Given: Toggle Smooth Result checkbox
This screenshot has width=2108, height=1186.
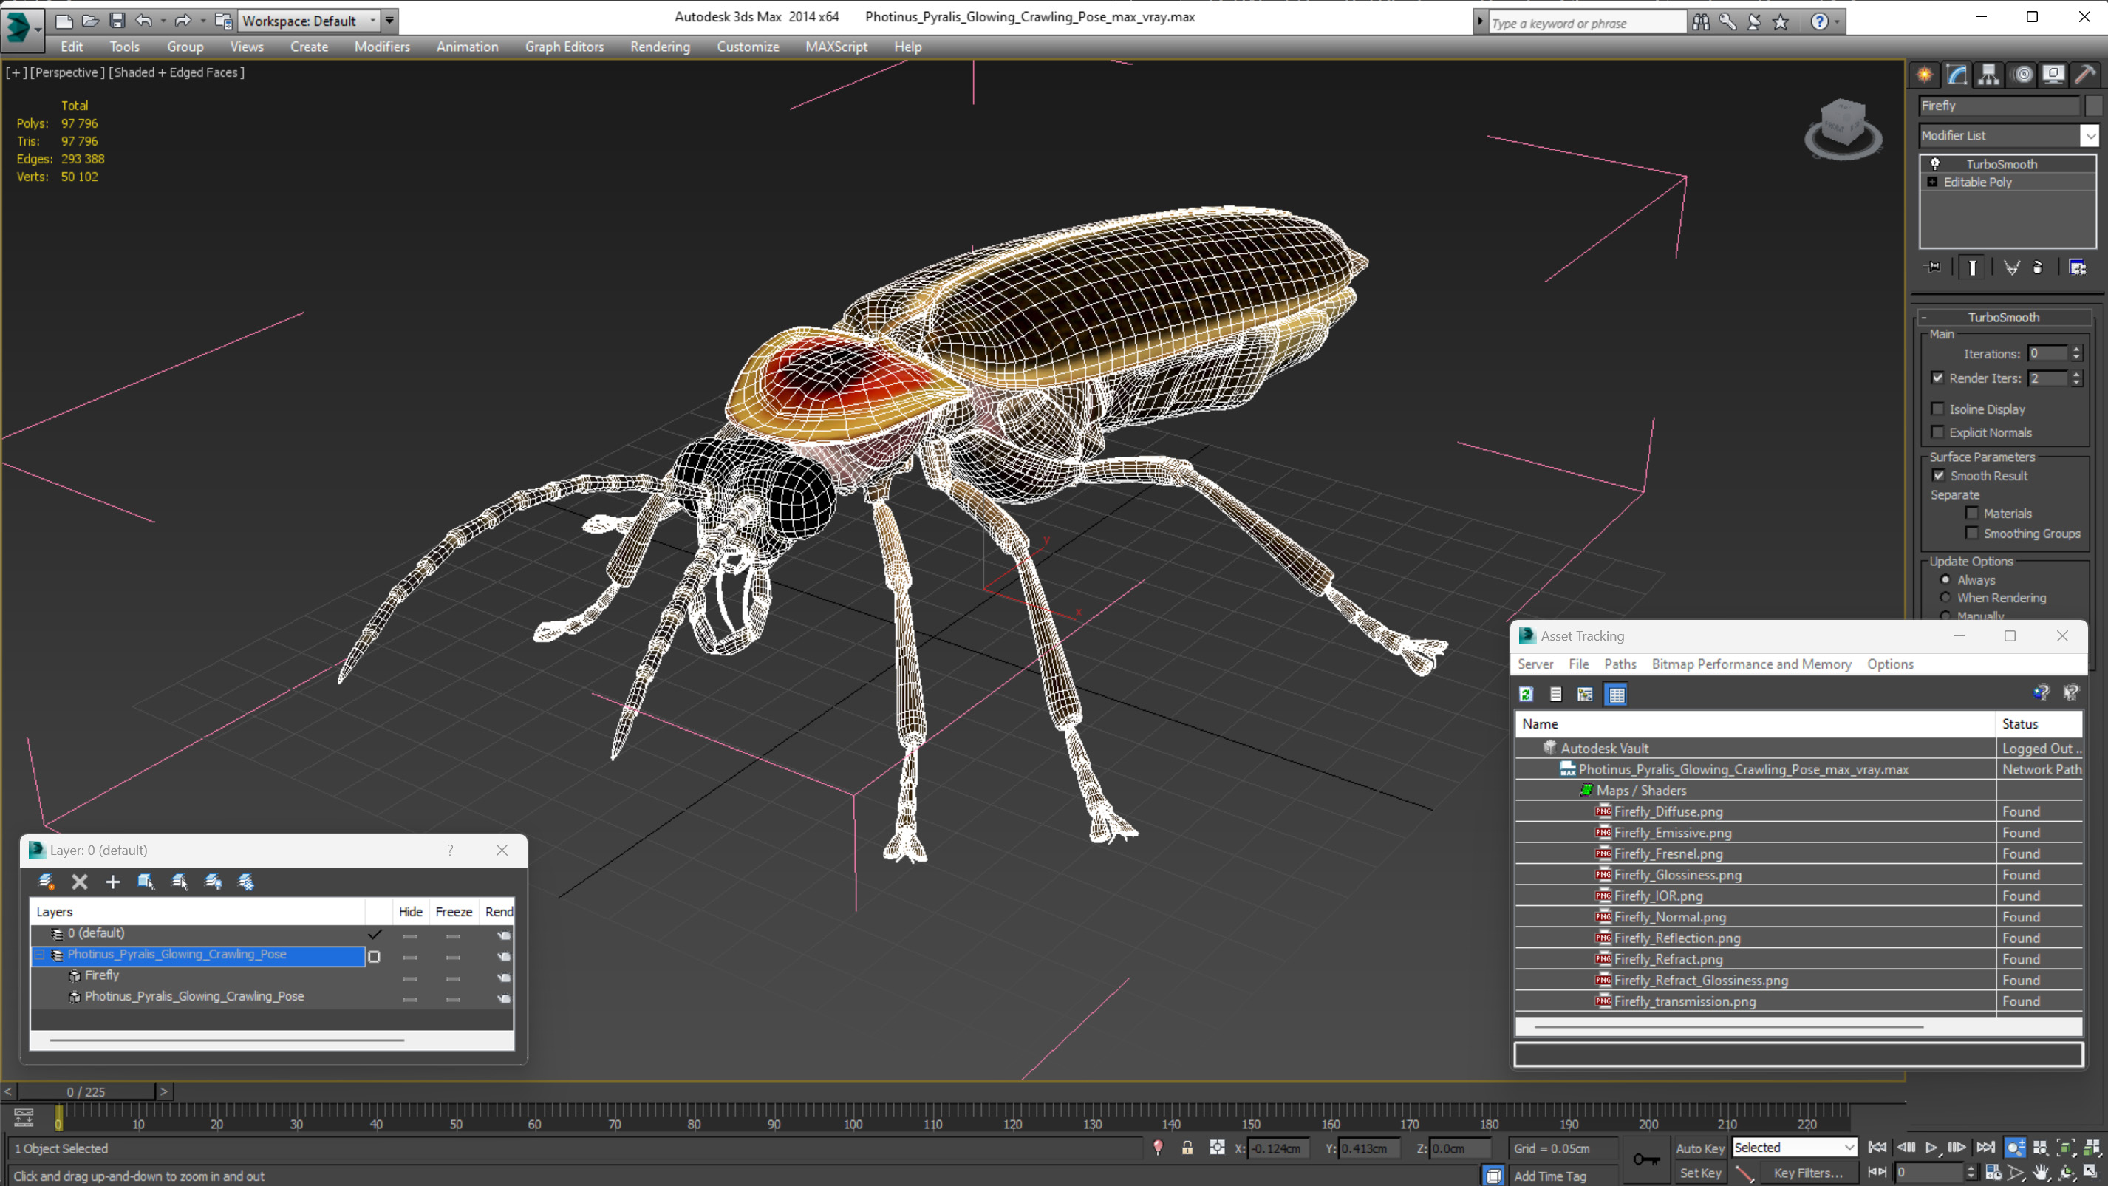Looking at the screenshot, I should click(1939, 474).
